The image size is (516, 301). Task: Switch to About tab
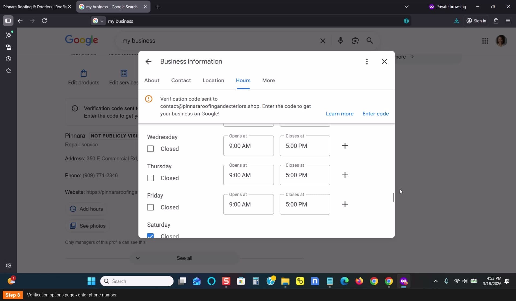tap(152, 80)
